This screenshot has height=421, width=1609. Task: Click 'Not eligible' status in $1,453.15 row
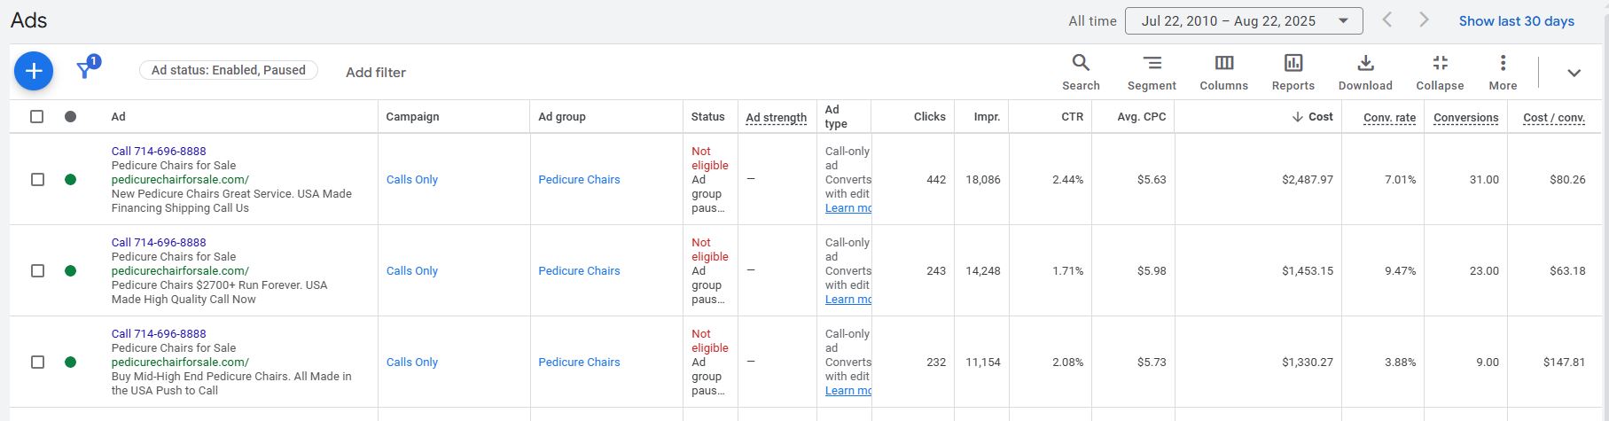[710, 250]
